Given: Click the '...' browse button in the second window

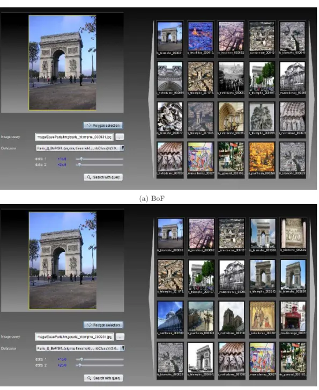Looking at the screenshot, I should tap(120, 337).
